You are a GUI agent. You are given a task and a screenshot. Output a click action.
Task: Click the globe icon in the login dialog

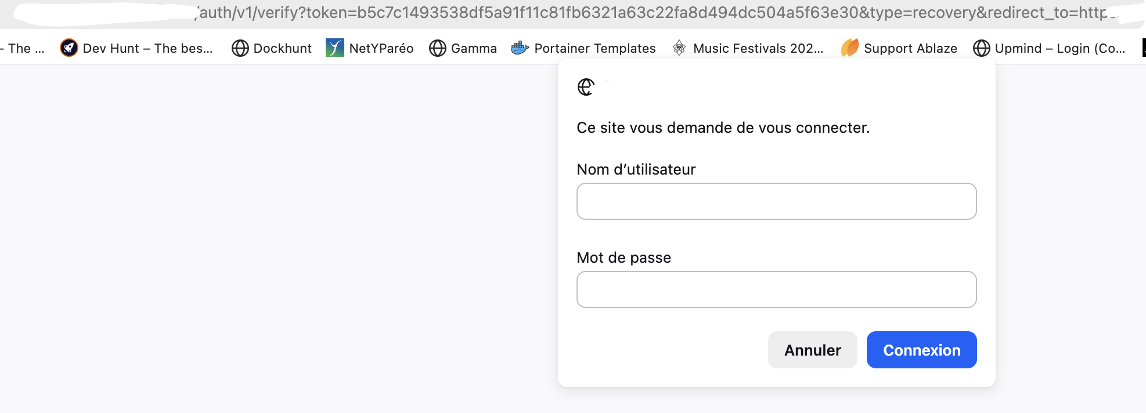[586, 87]
